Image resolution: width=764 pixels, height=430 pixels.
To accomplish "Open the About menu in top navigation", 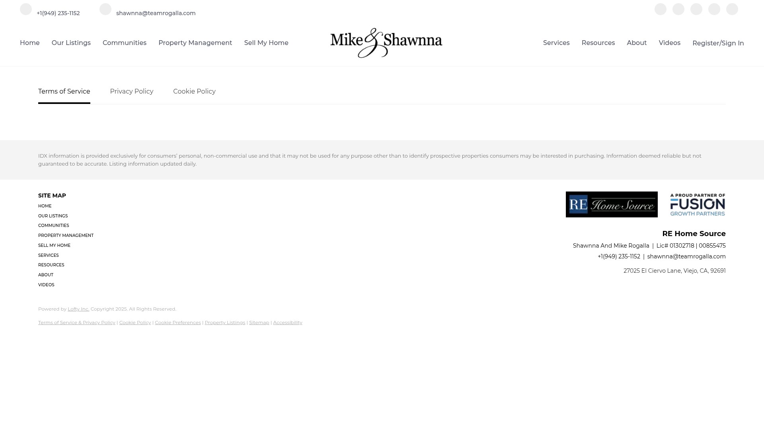I will (x=637, y=43).
